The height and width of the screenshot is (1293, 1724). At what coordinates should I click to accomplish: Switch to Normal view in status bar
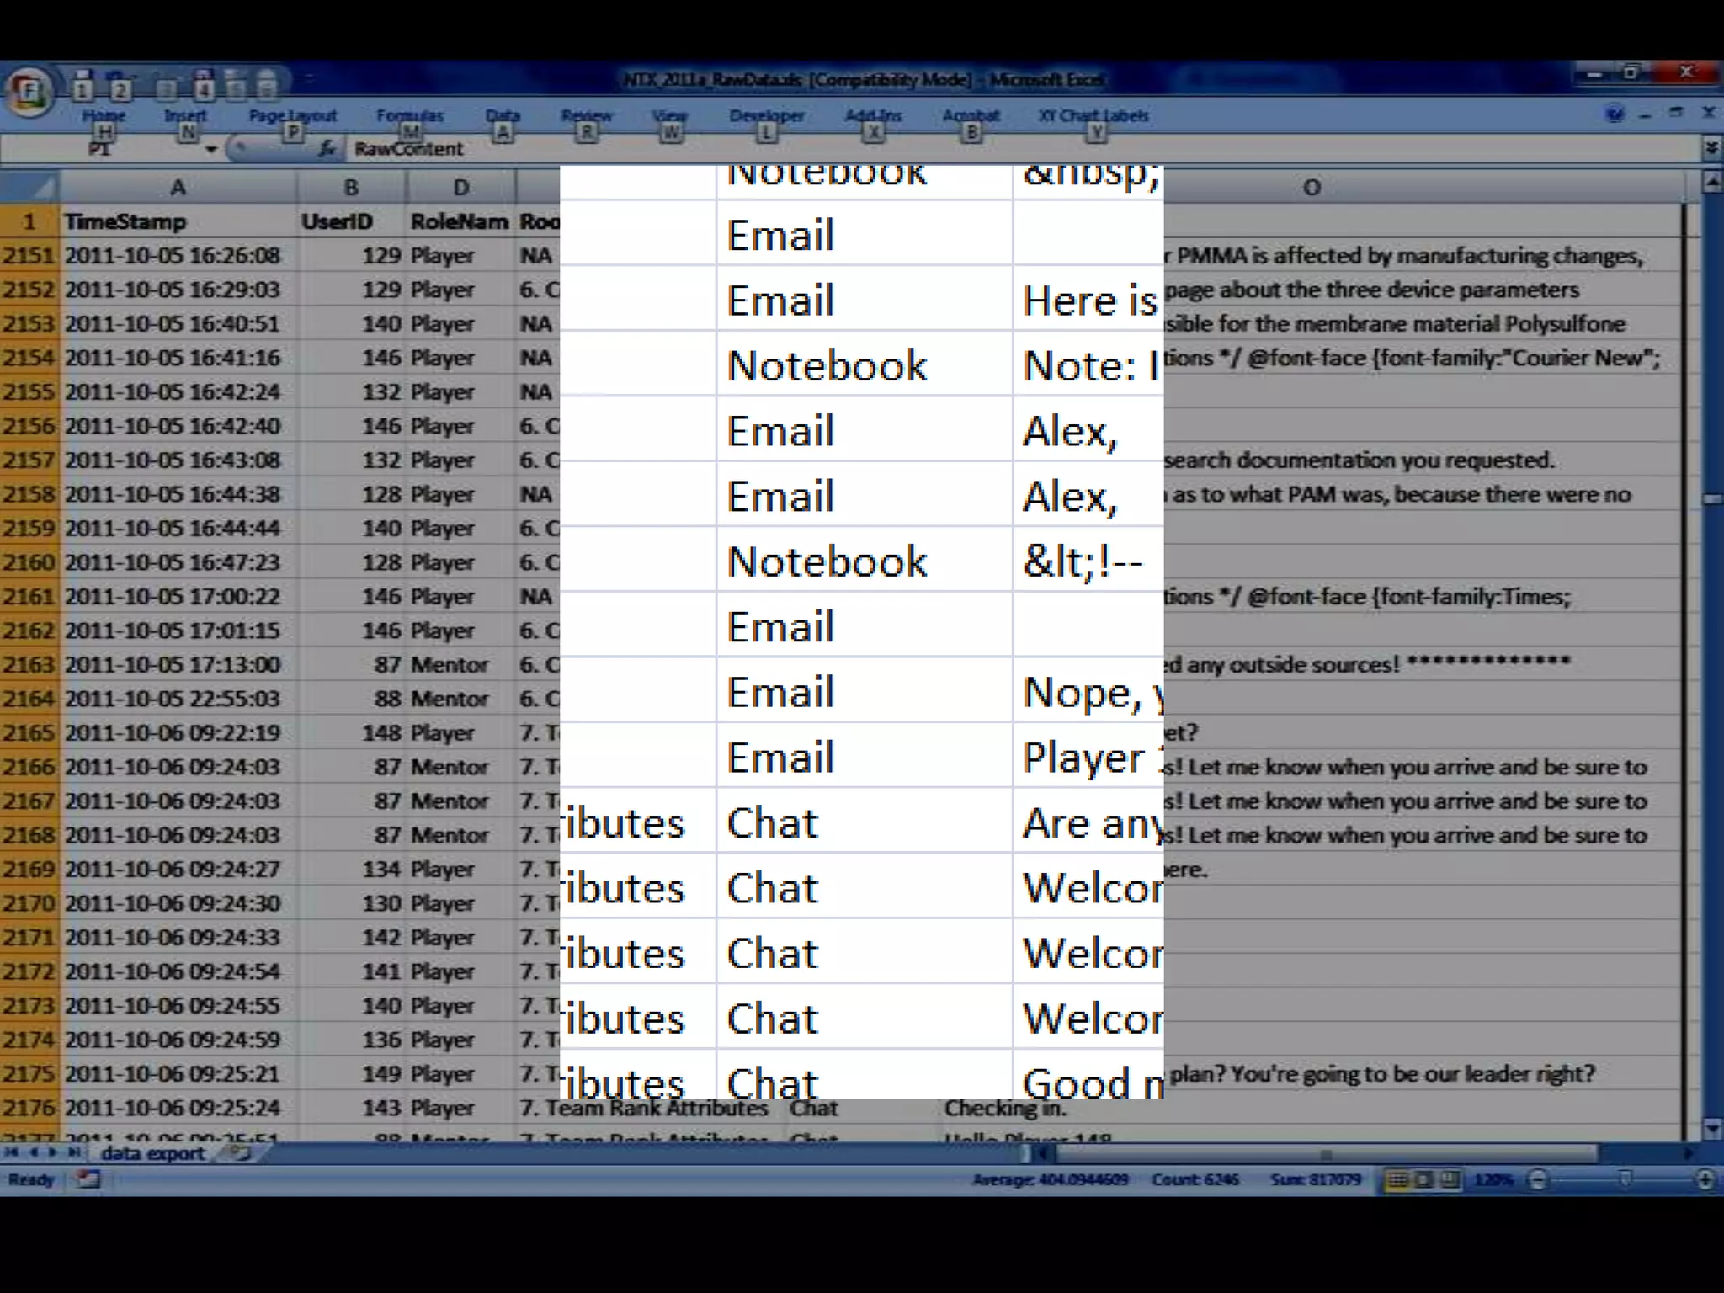point(1397,1179)
